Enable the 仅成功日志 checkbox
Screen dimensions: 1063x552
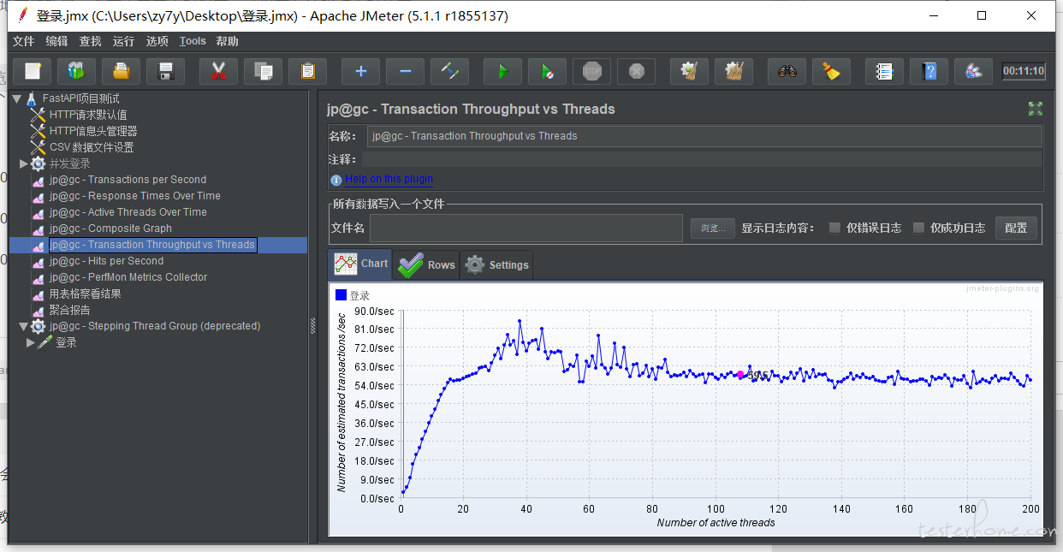point(918,228)
